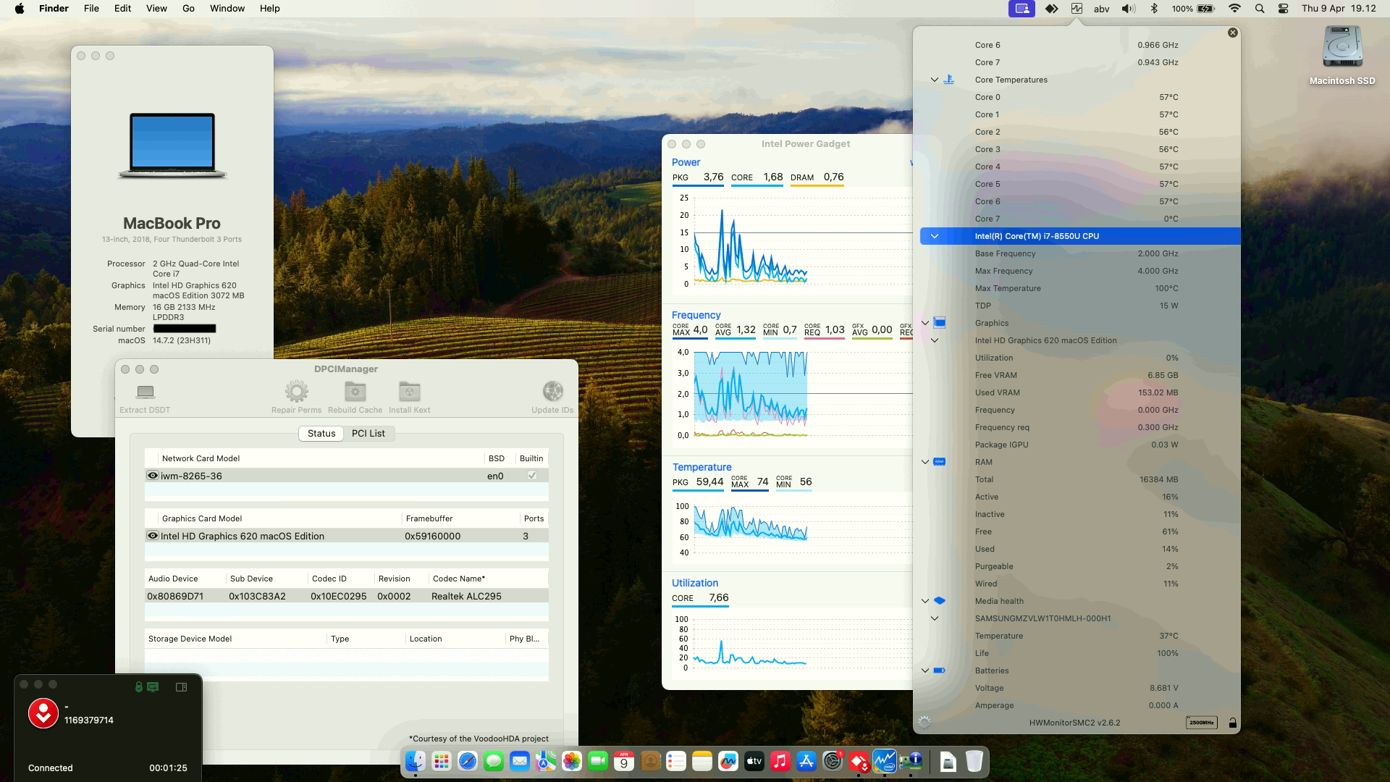Screen dimensions: 1390x782
Task: Close the HWMonitorSMC2 popover
Action: [x=1233, y=33]
